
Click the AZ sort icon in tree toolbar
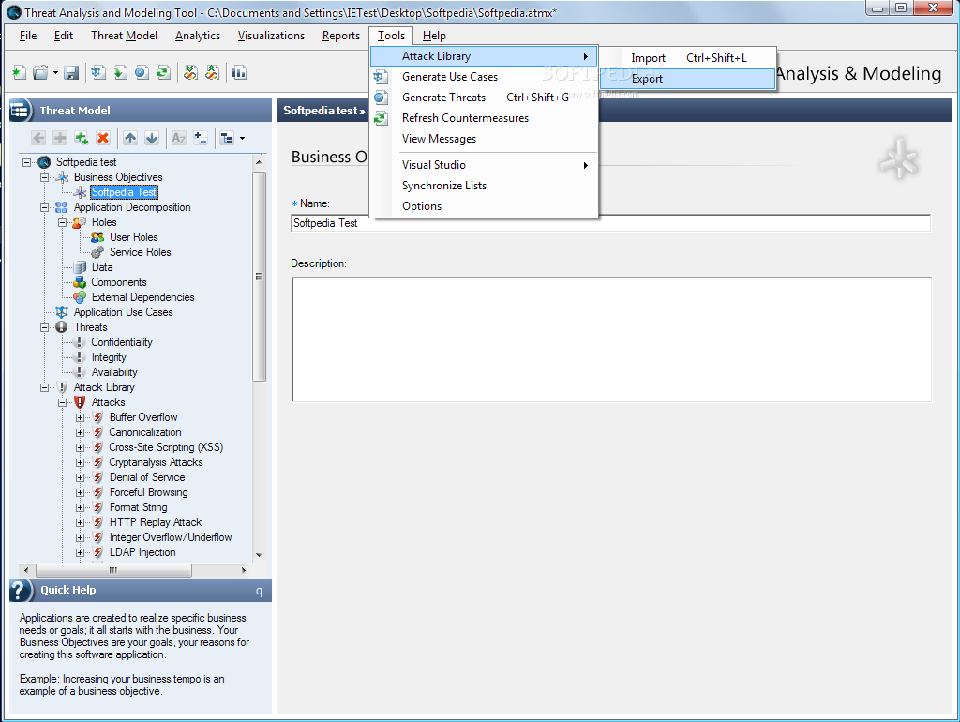coord(179,139)
